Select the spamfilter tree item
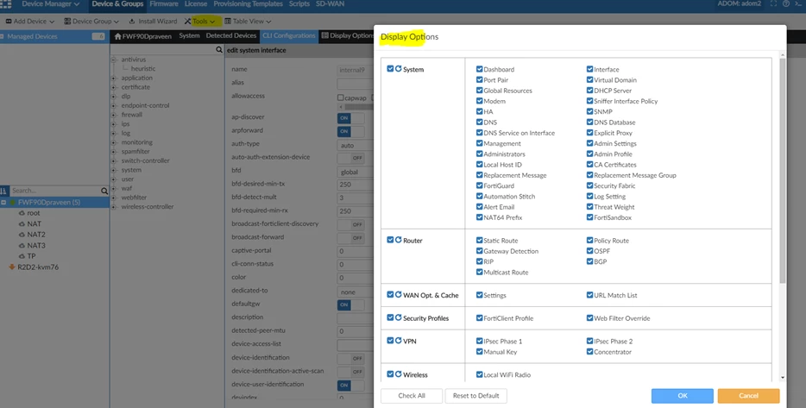806x408 pixels. click(135, 152)
